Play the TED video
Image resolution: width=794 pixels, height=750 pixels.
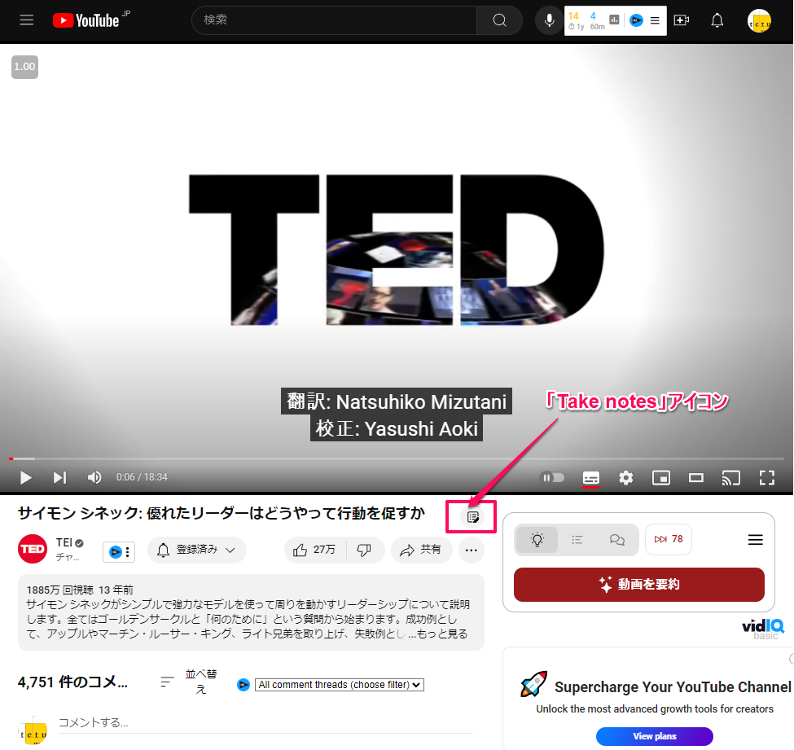click(25, 477)
